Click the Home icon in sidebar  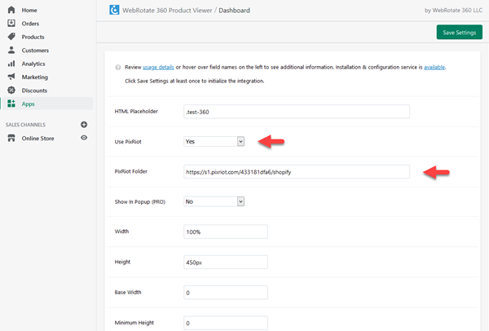(x=11, y=10)
